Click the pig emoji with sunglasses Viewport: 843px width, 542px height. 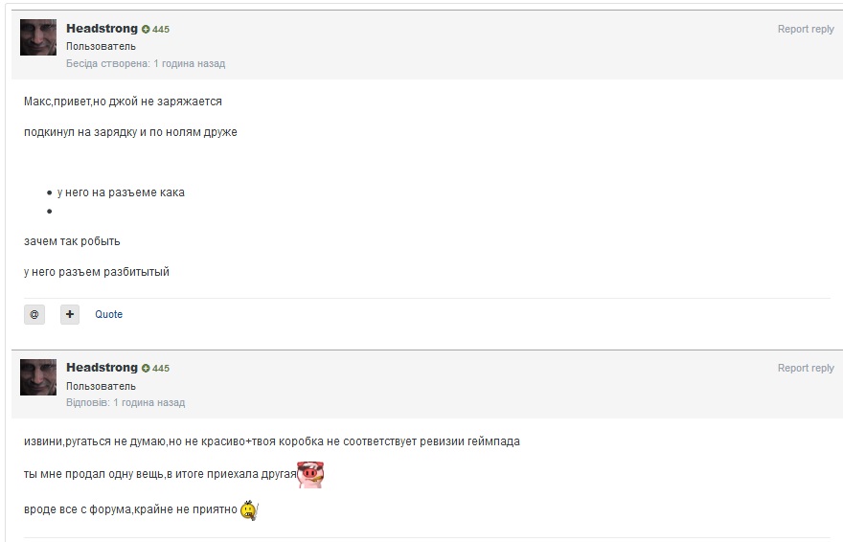coord(310,475)
